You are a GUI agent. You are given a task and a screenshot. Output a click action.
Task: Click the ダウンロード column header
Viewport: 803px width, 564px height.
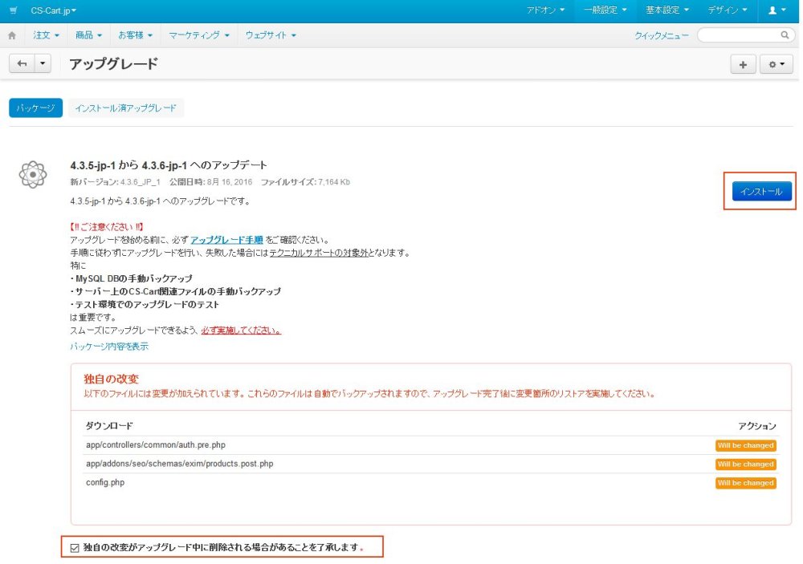(x=109, y=426)
